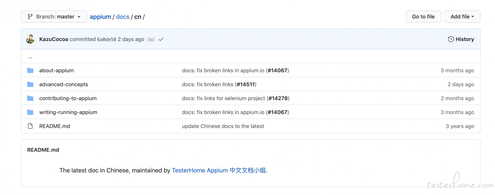495x195 pixels.
Task: Click the History clock icon
Action: (451, 39)
